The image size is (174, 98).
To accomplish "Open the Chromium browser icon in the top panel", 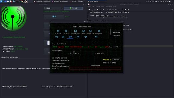I will pyautogui.click(x=22, y=1).
